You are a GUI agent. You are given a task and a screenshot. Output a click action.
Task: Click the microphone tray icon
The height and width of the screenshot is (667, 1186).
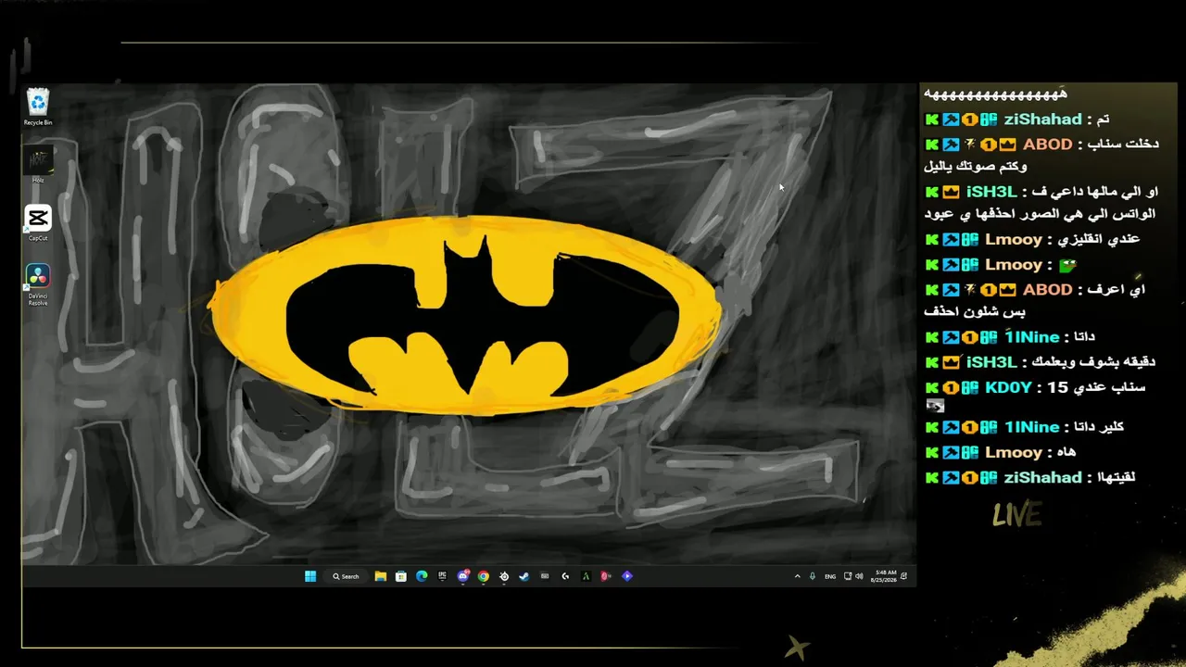(813, 576)
